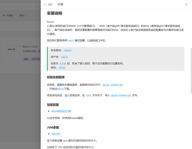This screenshot has width=192, height=149.
Task: Click the 加密配置 heading
Action: coord(53,105)
